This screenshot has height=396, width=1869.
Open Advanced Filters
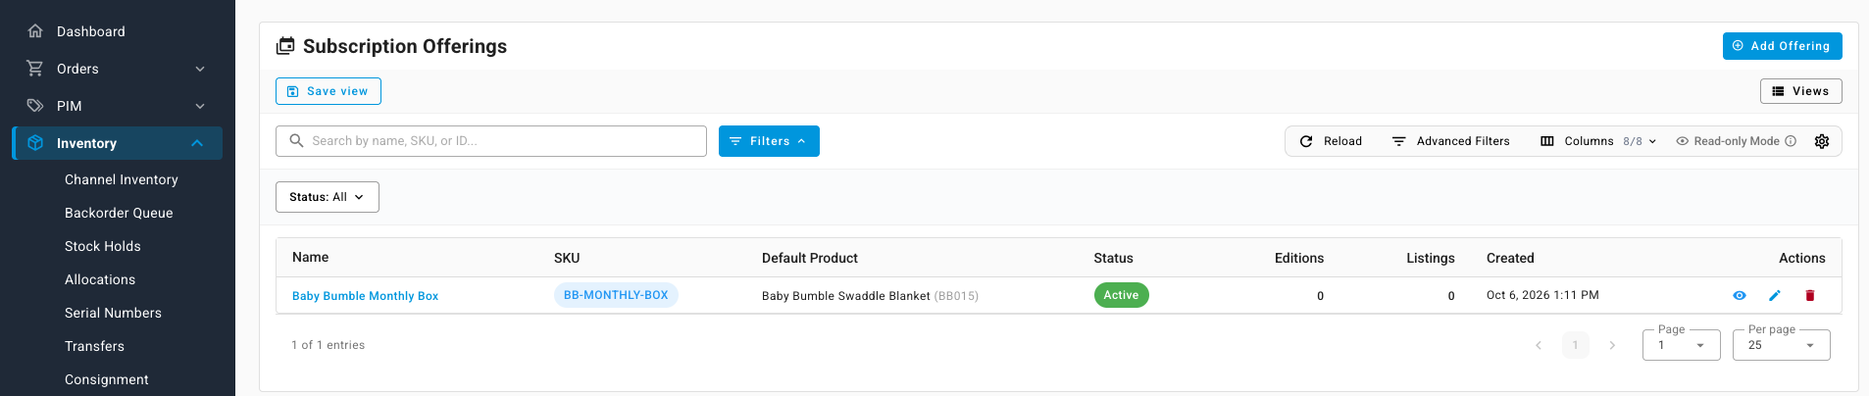[x=1451, y=141]
